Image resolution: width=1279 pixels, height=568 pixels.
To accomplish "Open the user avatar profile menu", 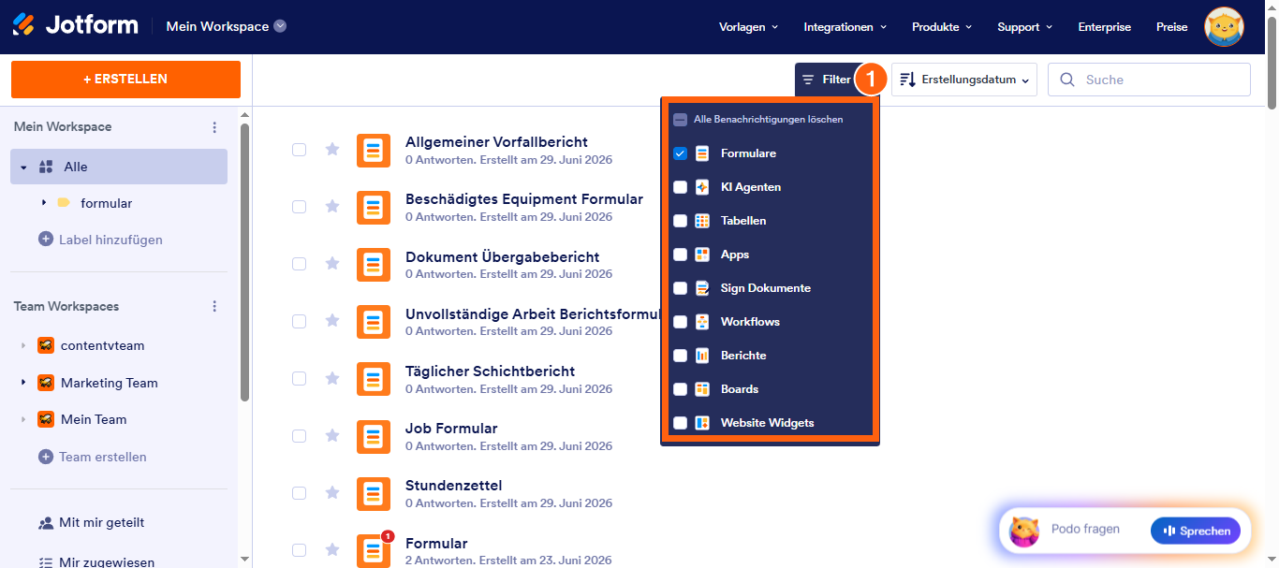I will click(1224, 27).
